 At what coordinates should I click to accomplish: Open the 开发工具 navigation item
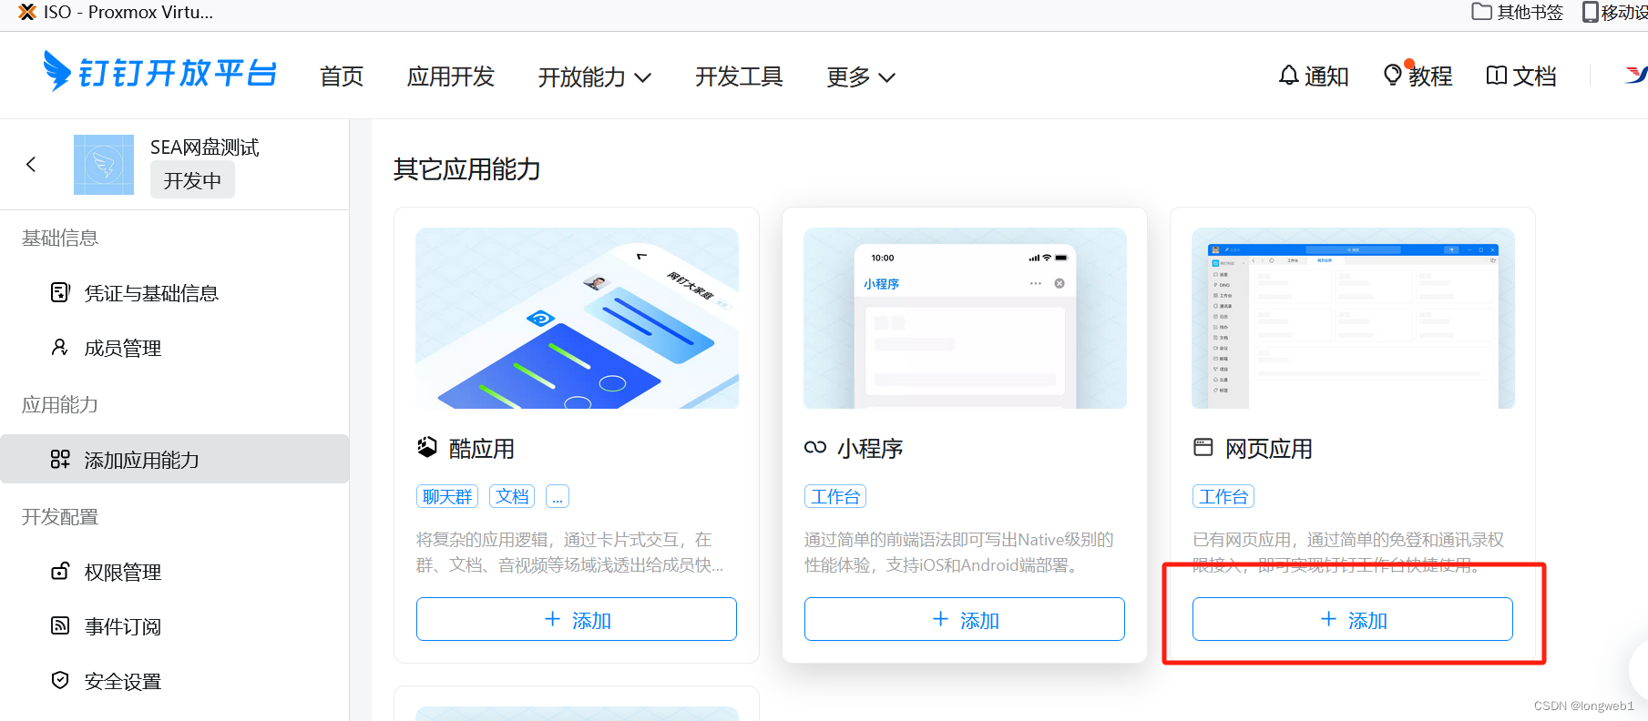739,76
